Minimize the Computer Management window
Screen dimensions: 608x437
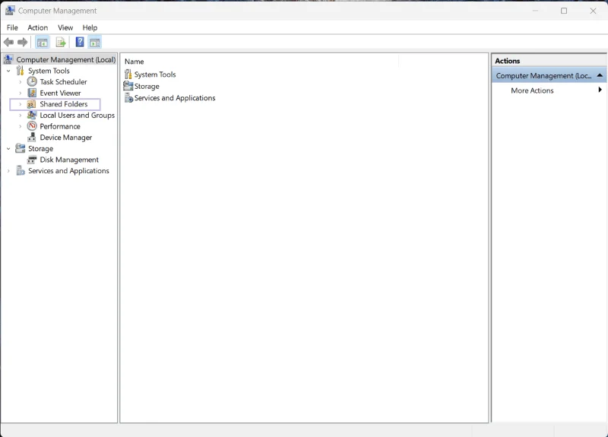[535, 11]
